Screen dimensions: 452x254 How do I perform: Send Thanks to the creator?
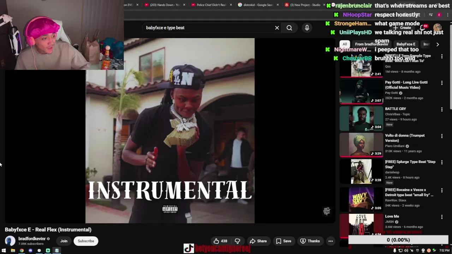click(x=310, y=241)
